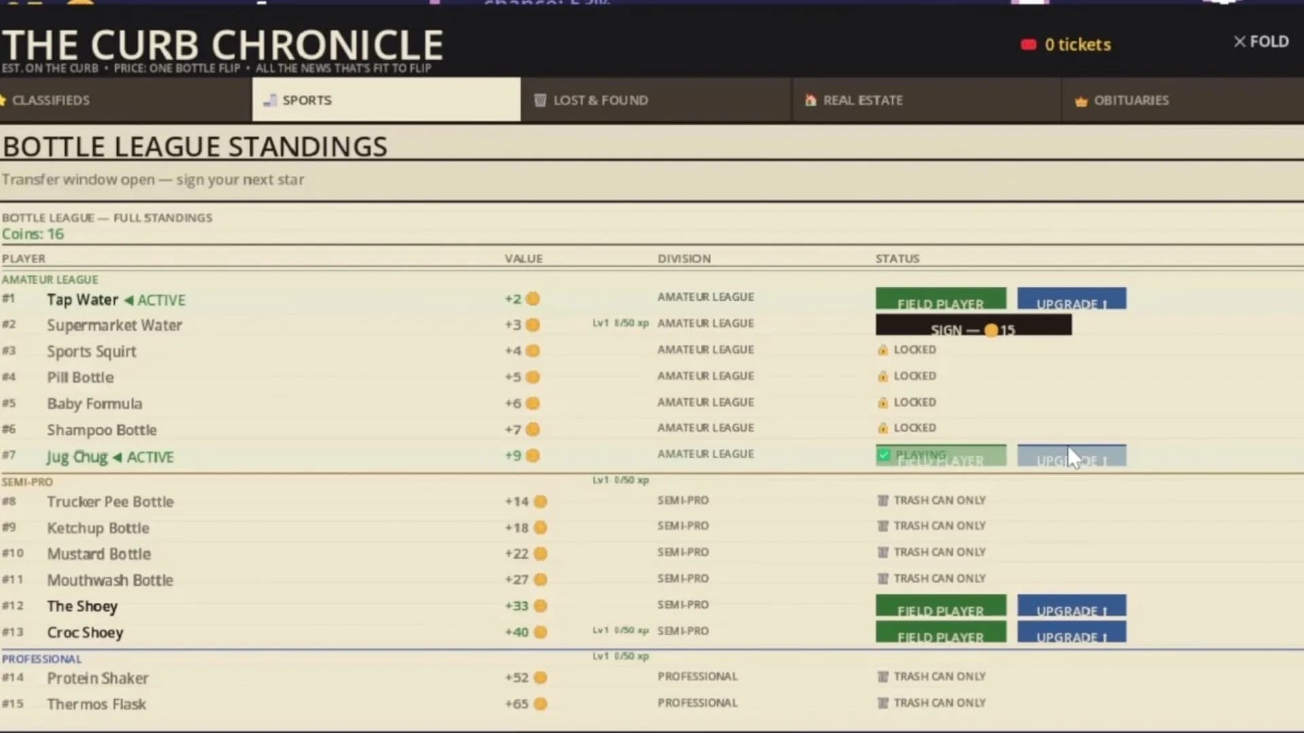Toggle the Playing checkbox for Jug Chug
The height and width of the screenshot is (733, 1304).
pyautogui.click(x=884, y=455)
